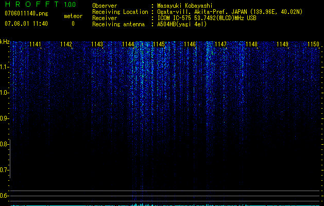Click the 1144 time marker
The height and width of the screenshot is (206, 324).
pos(128,44)
